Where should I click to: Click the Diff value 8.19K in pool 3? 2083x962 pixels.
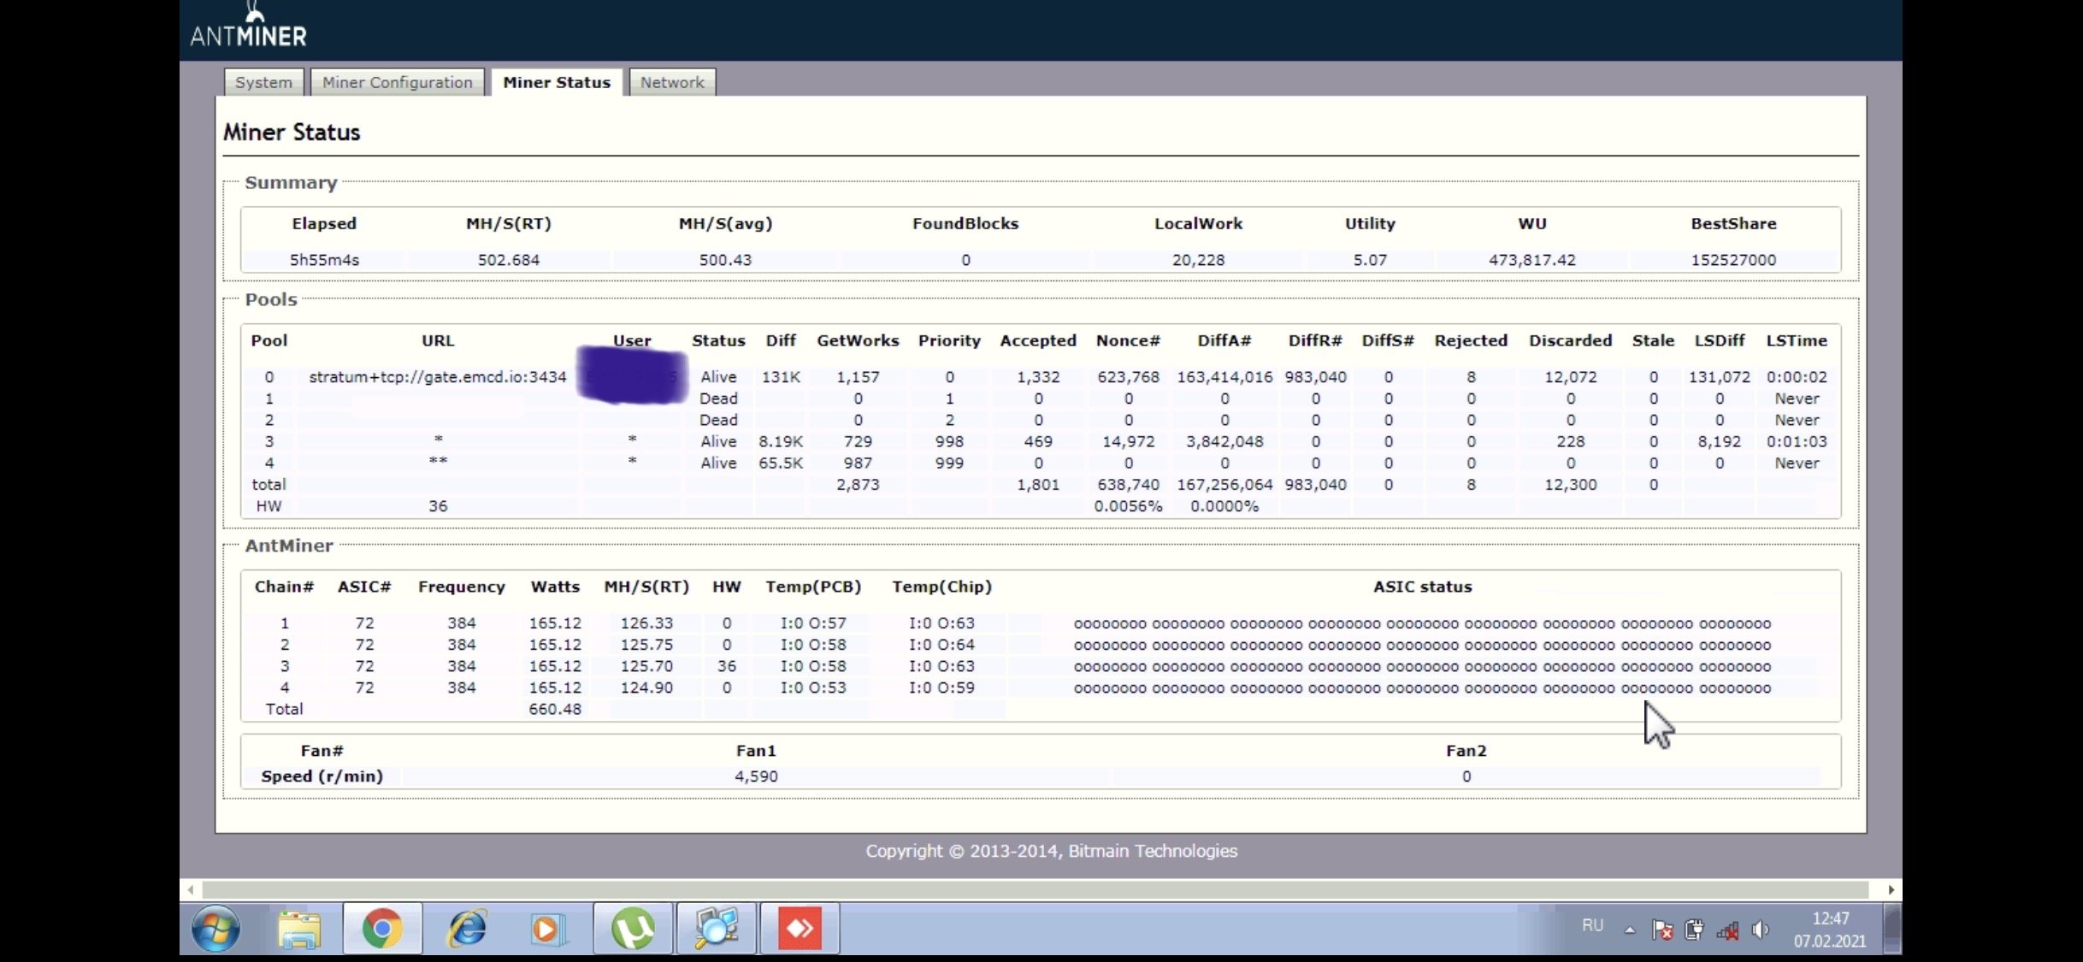781,442
